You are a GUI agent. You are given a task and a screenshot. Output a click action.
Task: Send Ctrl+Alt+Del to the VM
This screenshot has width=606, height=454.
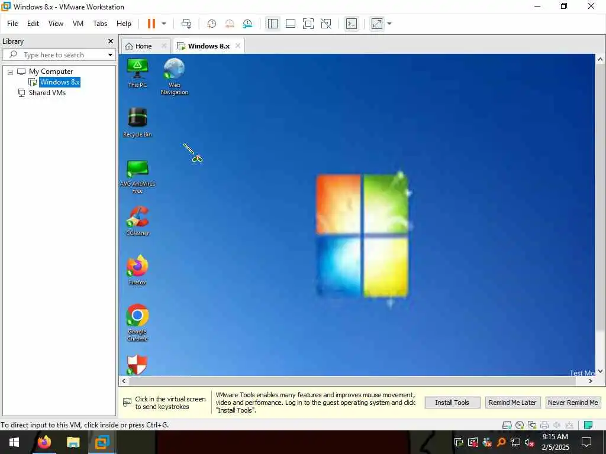(186, 24)
